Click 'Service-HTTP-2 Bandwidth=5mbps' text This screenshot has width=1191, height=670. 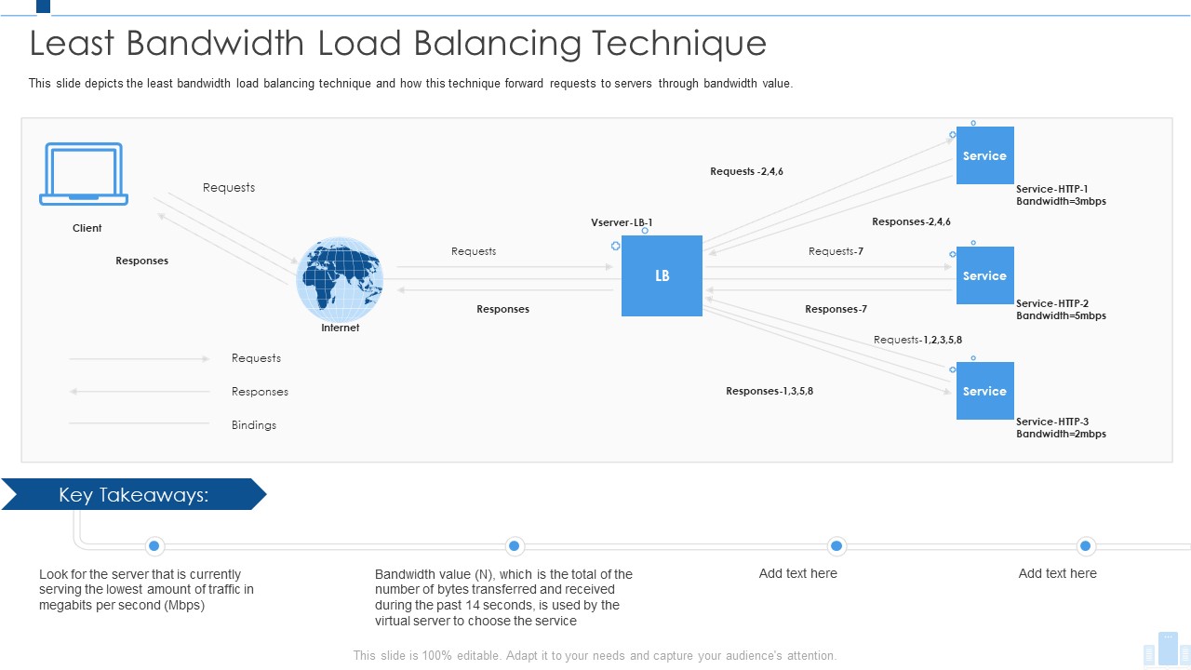tap(1061, 310)
